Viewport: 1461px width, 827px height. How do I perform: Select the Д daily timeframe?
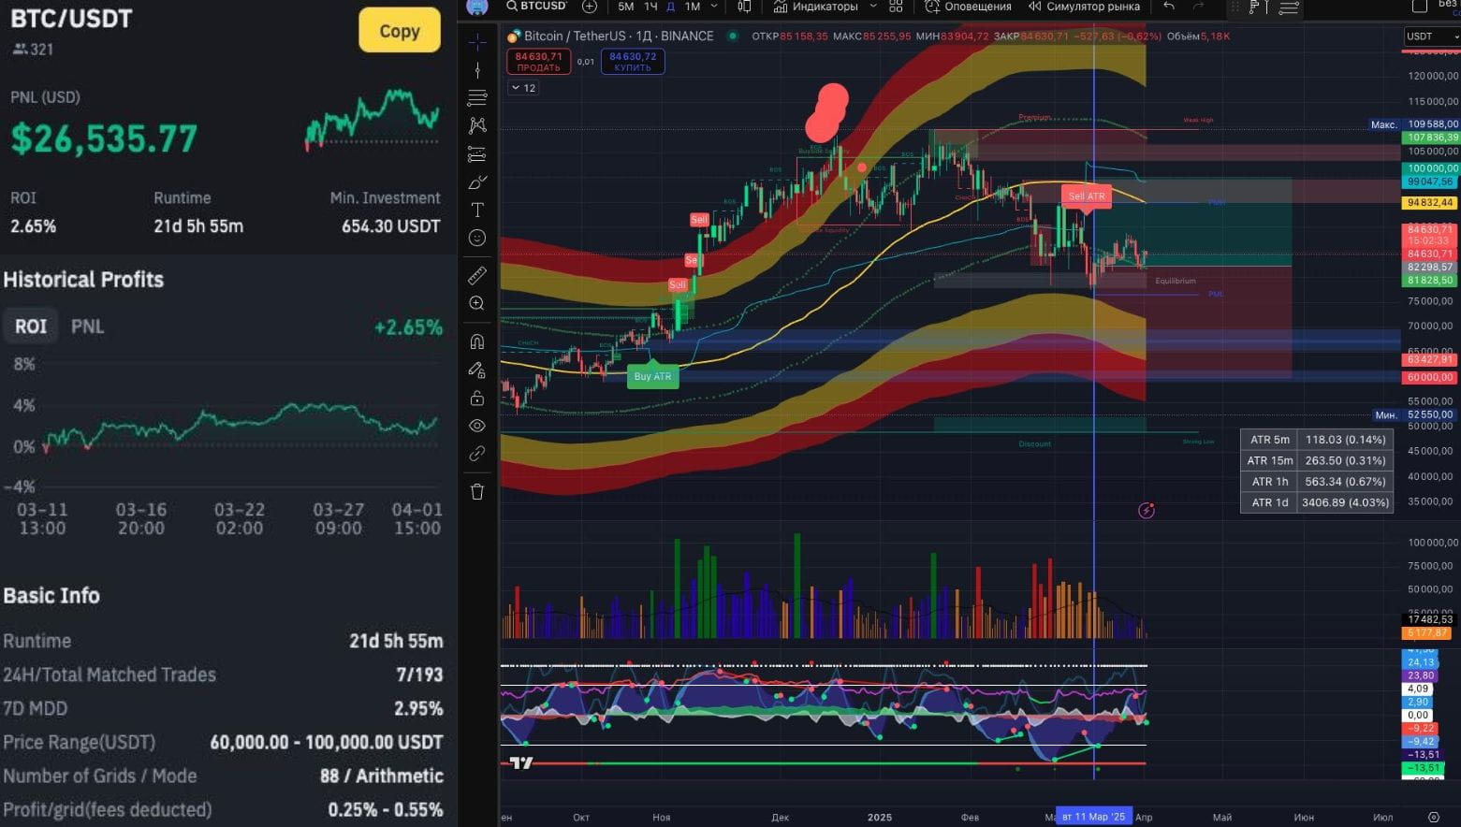pos(670,7)
